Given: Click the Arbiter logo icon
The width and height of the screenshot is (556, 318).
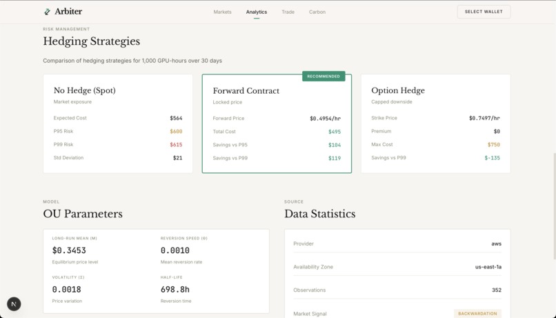Looking at the screenshot, I should click(x=47, y=12).
